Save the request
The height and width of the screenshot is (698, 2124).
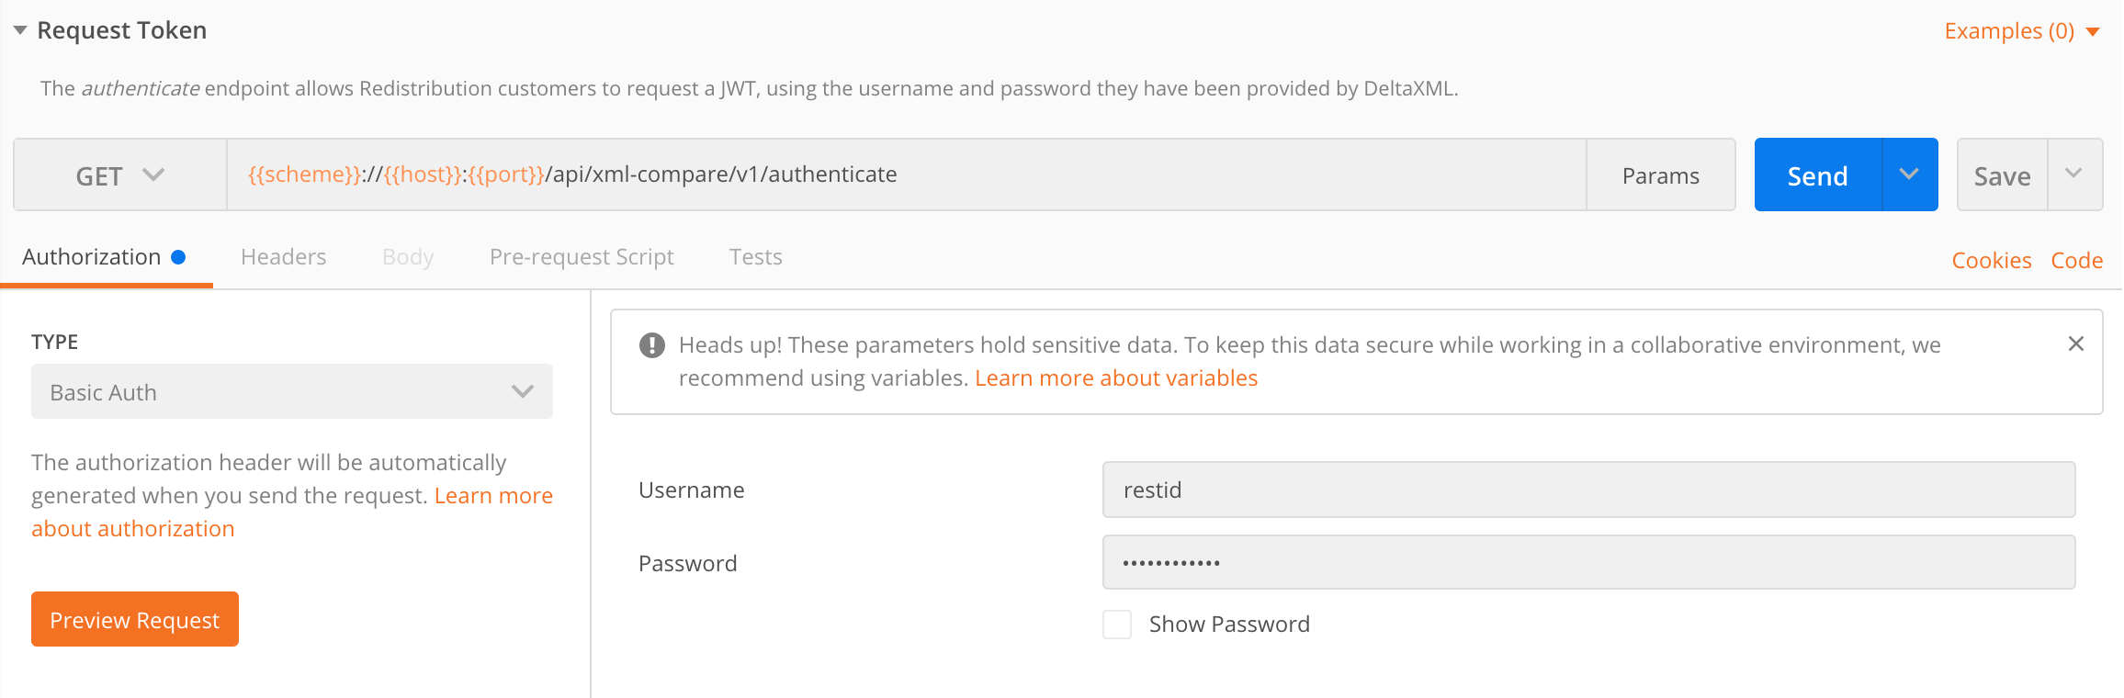[2002, 175]
